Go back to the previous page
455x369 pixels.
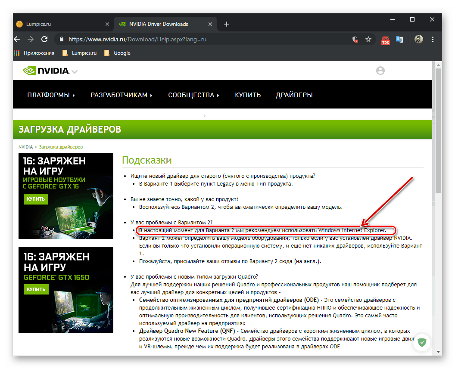(x=17, y=40)
